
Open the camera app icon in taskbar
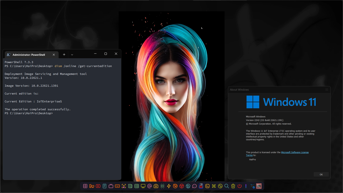[x=156, y=186]
